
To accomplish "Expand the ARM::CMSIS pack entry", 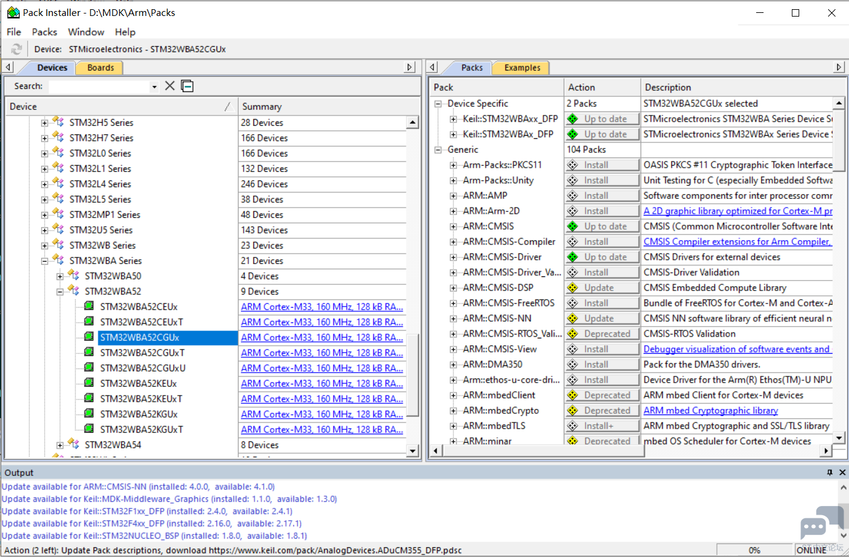I will pyautogui.click(x=453, y=227).
